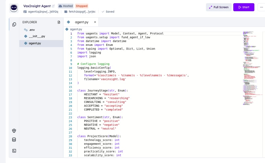Image resolution: width=265 pixels, height=163 pixels.
Task: Edit the VaxInsight Agent name pencil icon
Action: pyautogui.click(x=53, y=6)
